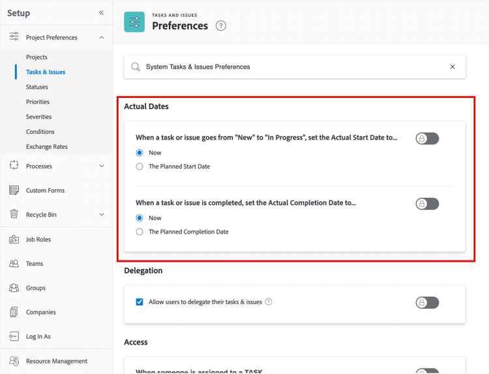Collapse the Setup sidebar panel

[101, 12]
